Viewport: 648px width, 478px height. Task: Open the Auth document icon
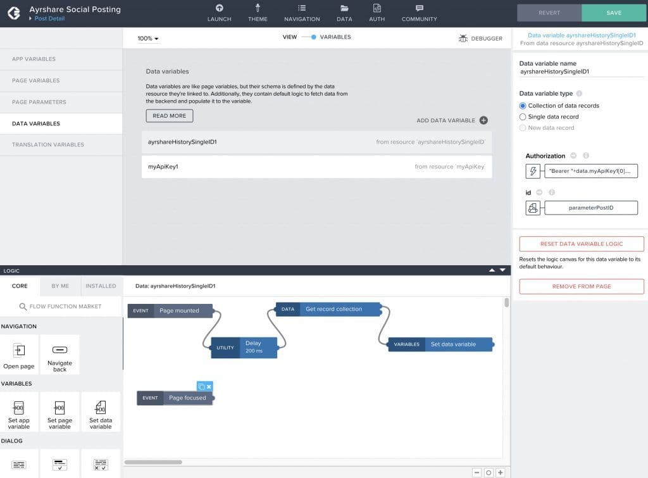tap(377, 8)
